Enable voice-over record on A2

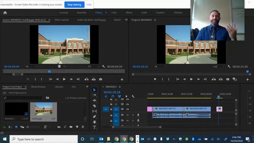(x=138, y=120)
